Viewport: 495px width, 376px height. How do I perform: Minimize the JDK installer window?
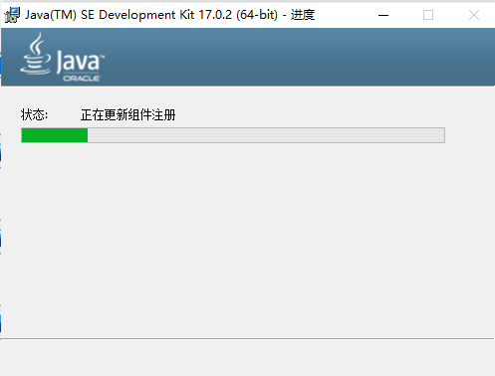click(383, 15)
